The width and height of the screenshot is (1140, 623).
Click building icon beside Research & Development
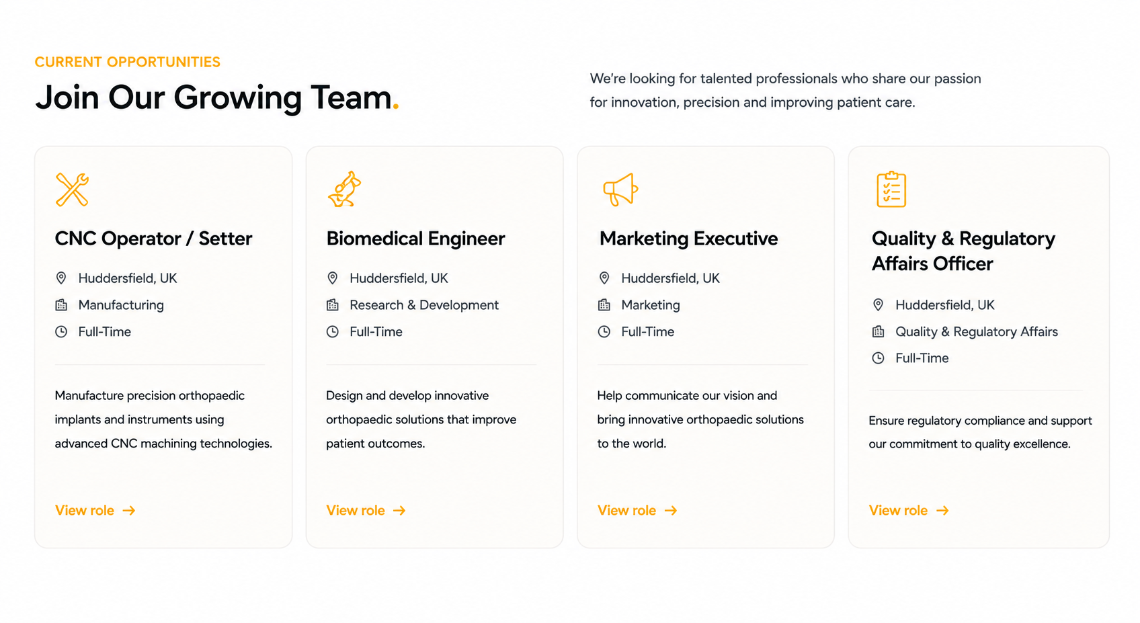[333, 305]
